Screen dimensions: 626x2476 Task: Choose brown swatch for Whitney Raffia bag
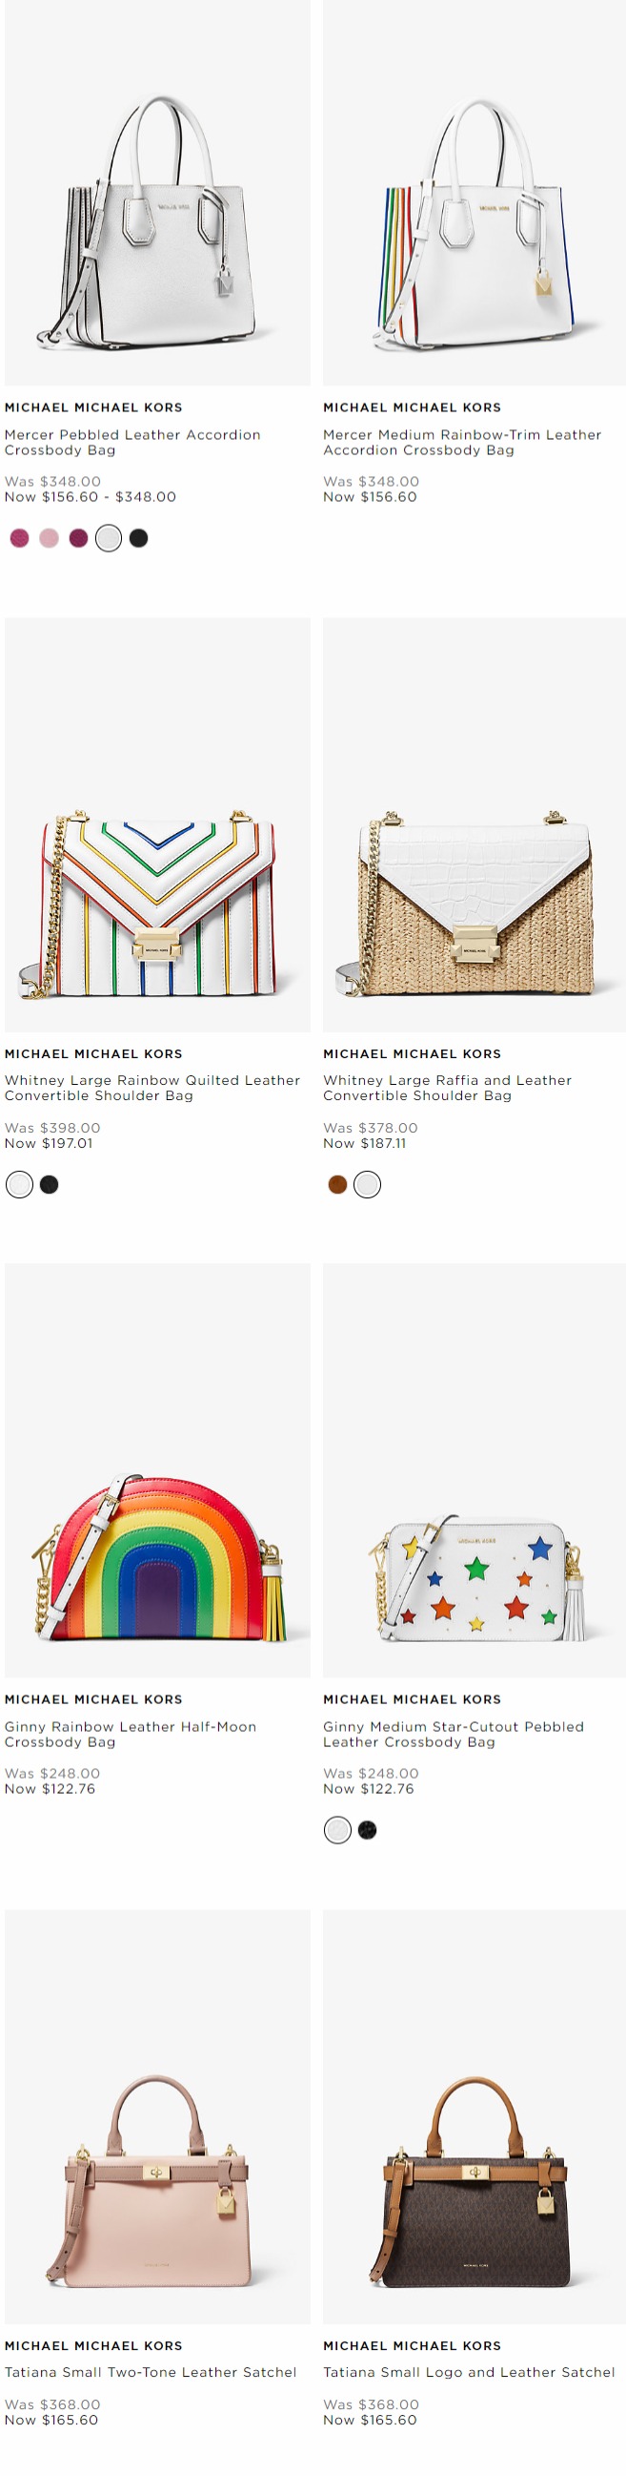pyautogui.click(x=337, y=1184)
